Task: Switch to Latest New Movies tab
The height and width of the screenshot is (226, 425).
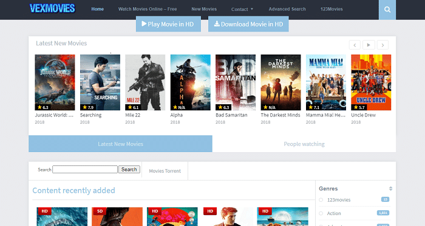Action: pyautogui.click(x=120, y=144)
